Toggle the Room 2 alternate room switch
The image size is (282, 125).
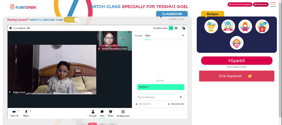[x=71, y=20]
